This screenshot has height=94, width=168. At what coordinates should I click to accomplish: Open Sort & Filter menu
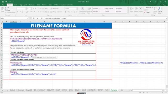155,10
